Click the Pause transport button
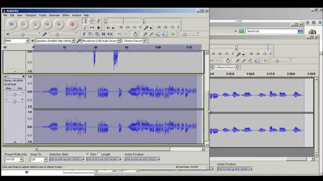The width and height of the screenshot is (323, 181). pos(11,24)
